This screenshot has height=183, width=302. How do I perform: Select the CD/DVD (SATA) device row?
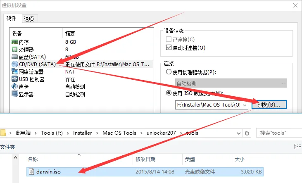point(82,64)
